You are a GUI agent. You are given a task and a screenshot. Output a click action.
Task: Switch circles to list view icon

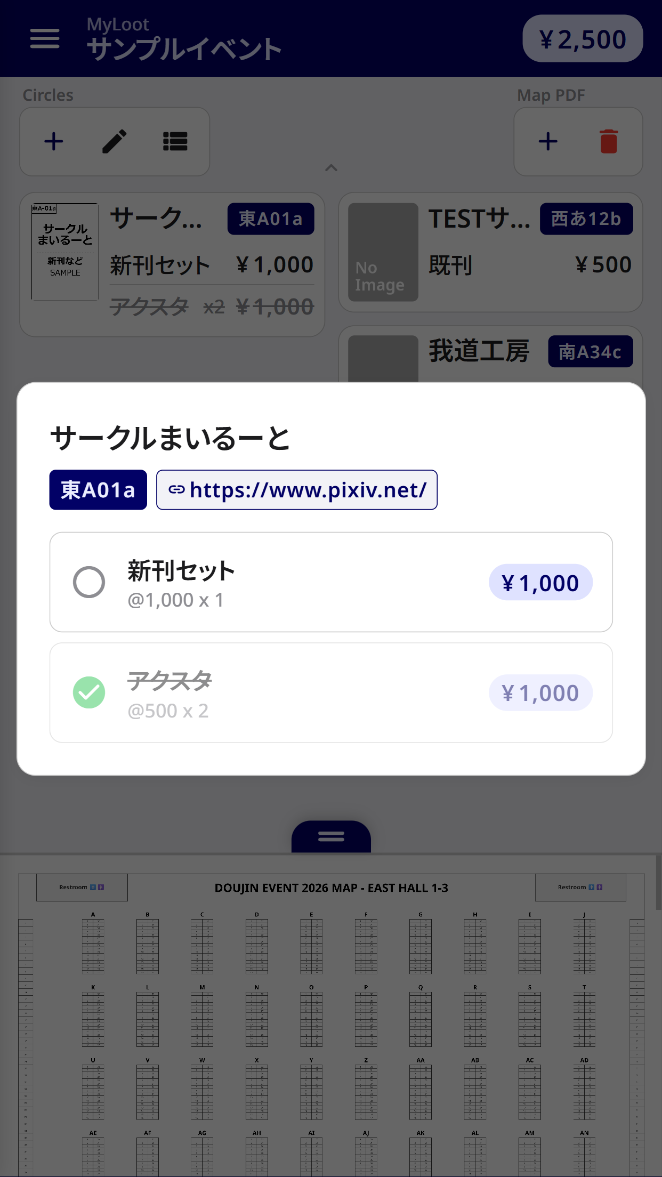[175, 142]
